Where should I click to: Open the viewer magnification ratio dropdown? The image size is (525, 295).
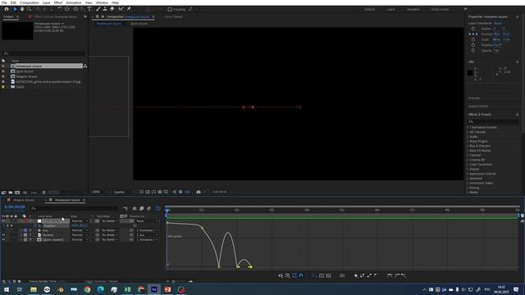pos(100,192)
